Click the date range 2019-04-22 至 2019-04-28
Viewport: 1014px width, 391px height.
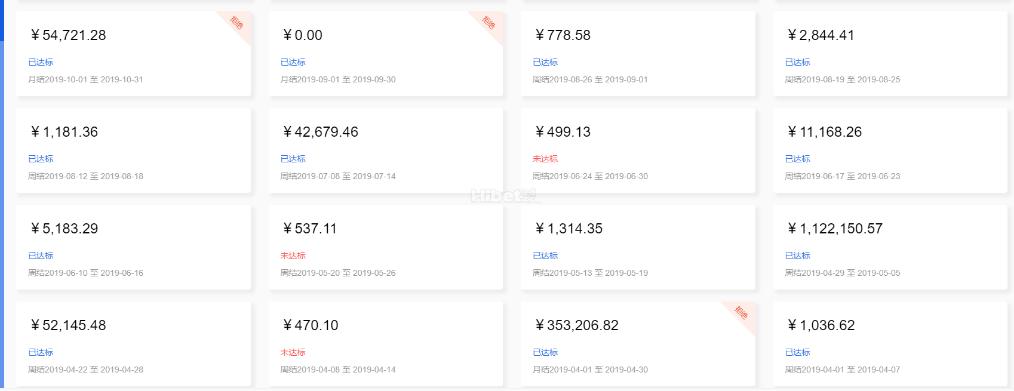coord(86,370)
